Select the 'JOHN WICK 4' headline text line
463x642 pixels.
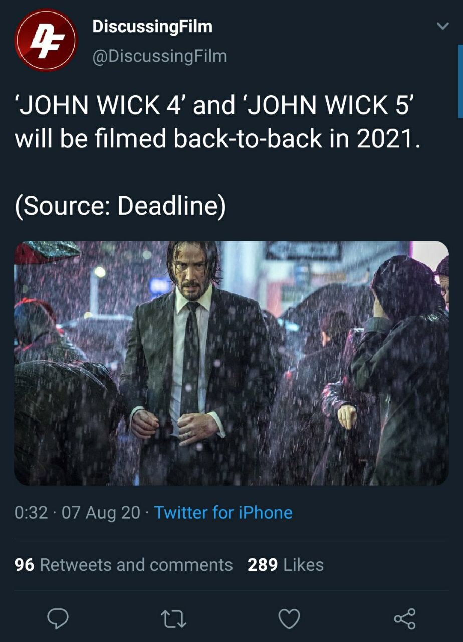(x=214, y=106)
